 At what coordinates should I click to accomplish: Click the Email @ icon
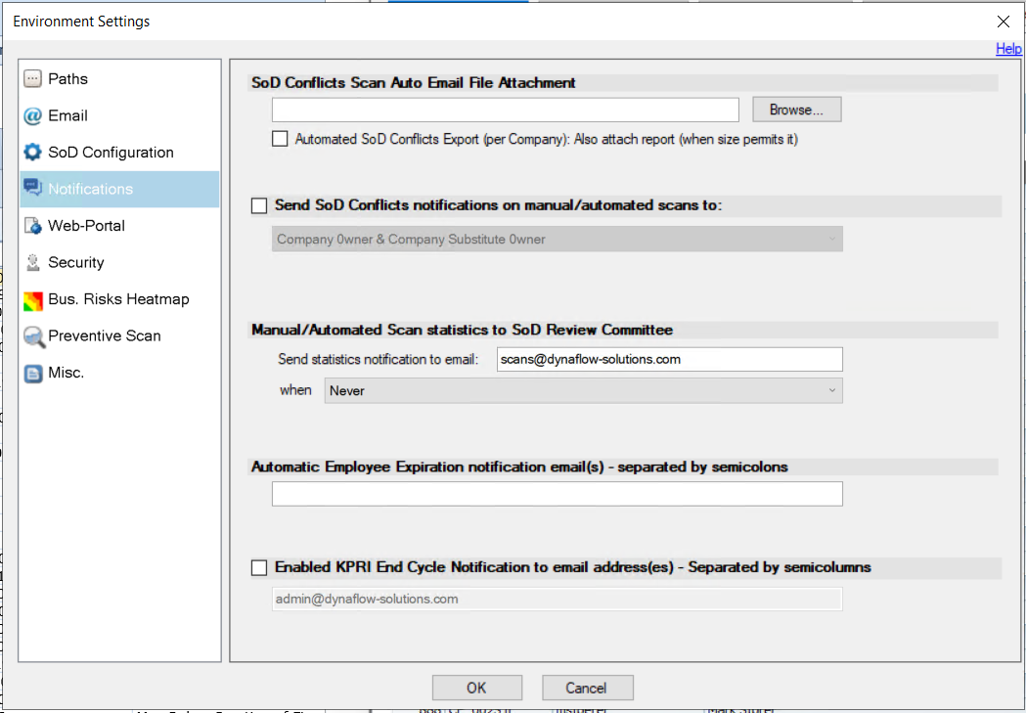33,116
